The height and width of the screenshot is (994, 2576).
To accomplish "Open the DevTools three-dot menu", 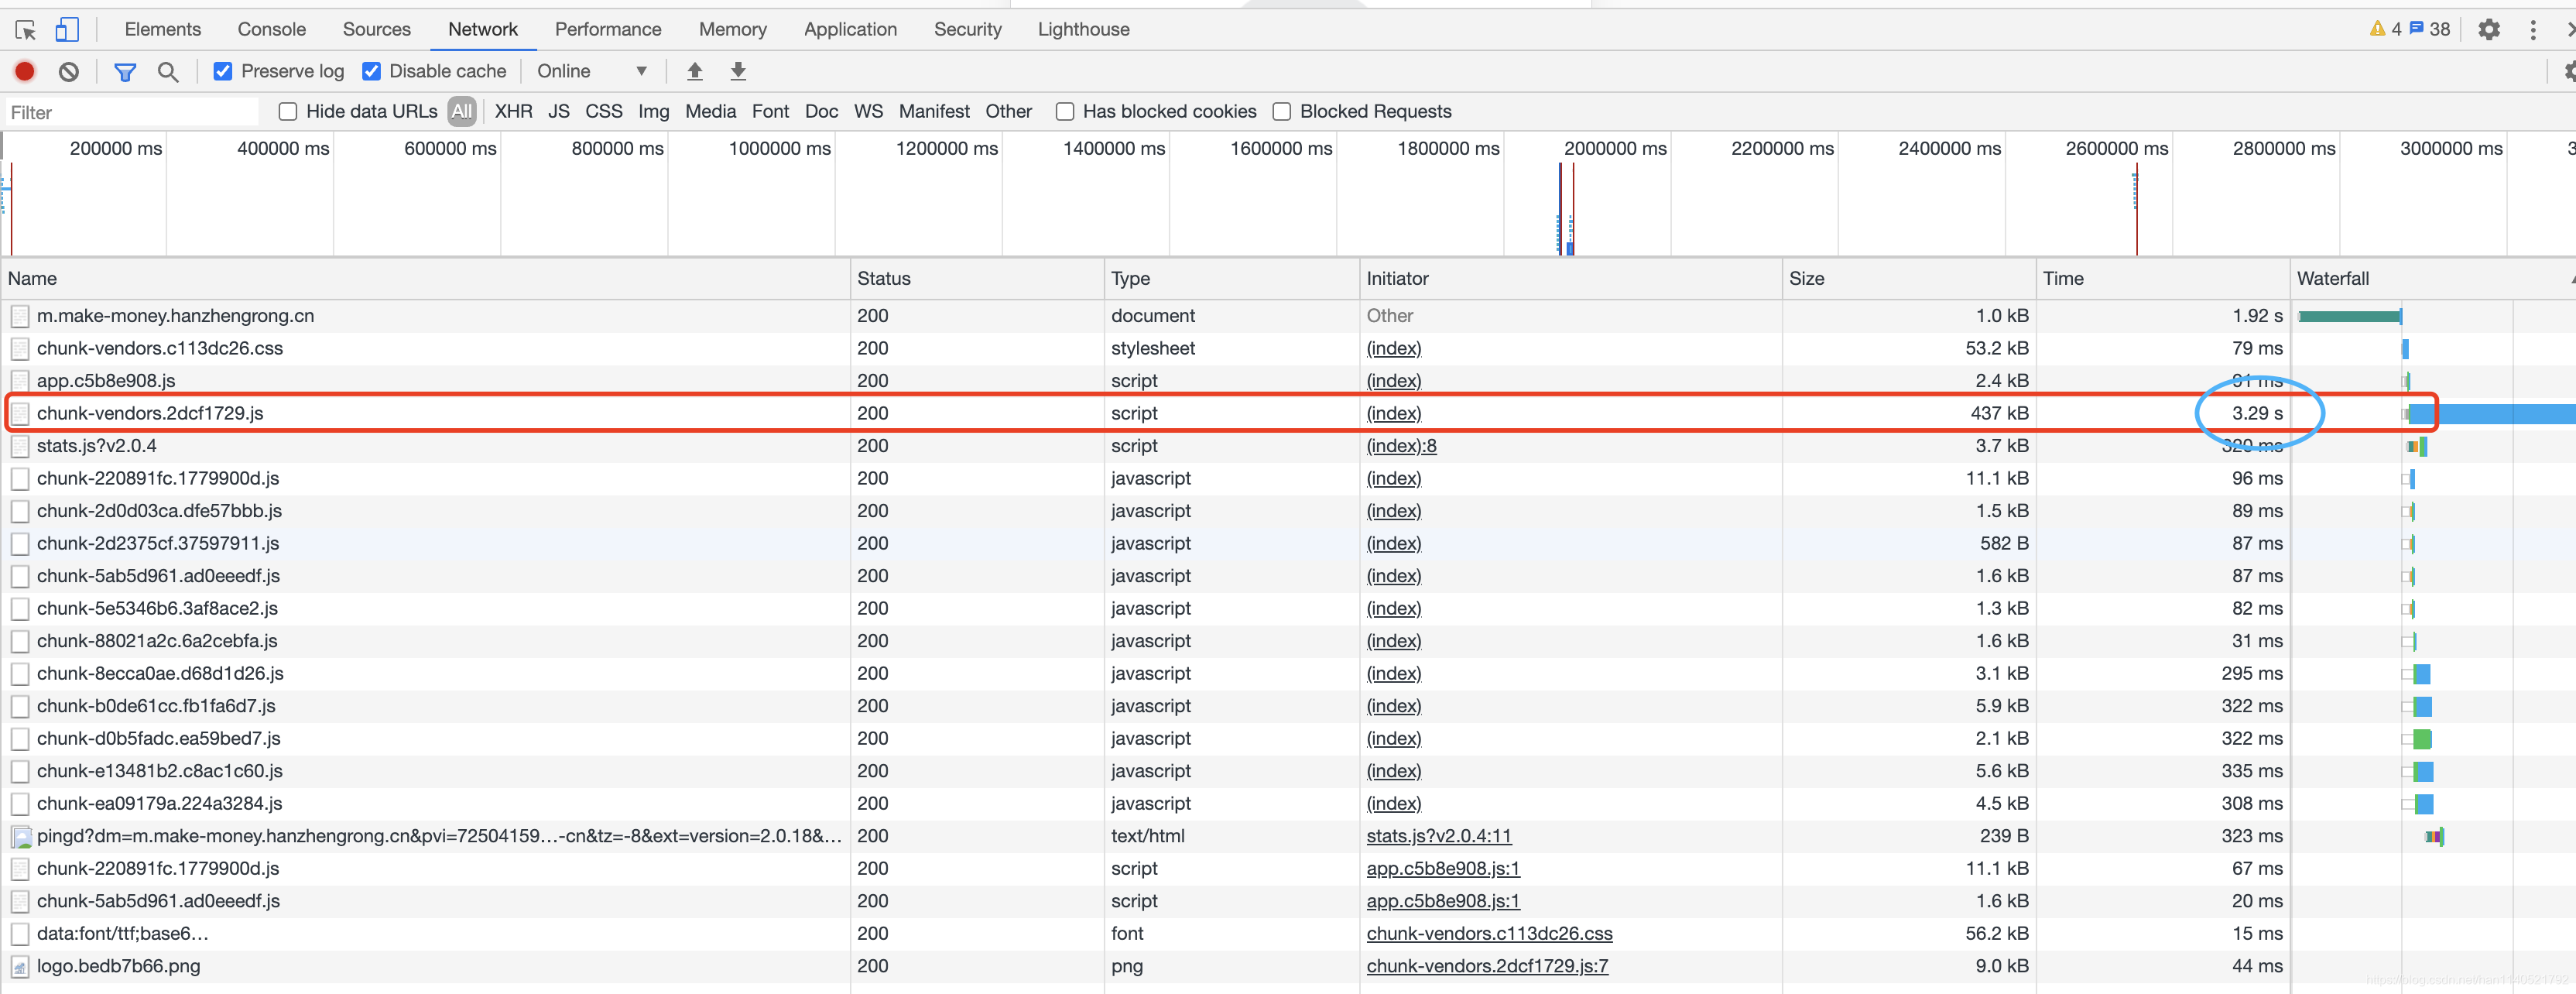I will (x=2533, y=30).
